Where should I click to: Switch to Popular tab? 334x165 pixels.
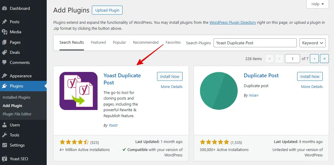[119, 43]
